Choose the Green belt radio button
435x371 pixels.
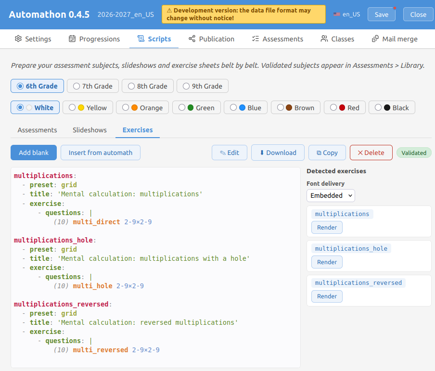(182, 107)
